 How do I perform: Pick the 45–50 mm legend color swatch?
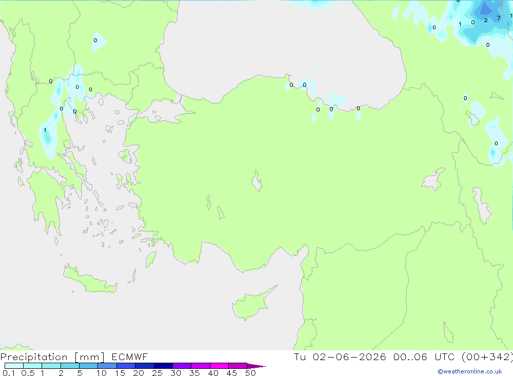click(x=238, y=366)
